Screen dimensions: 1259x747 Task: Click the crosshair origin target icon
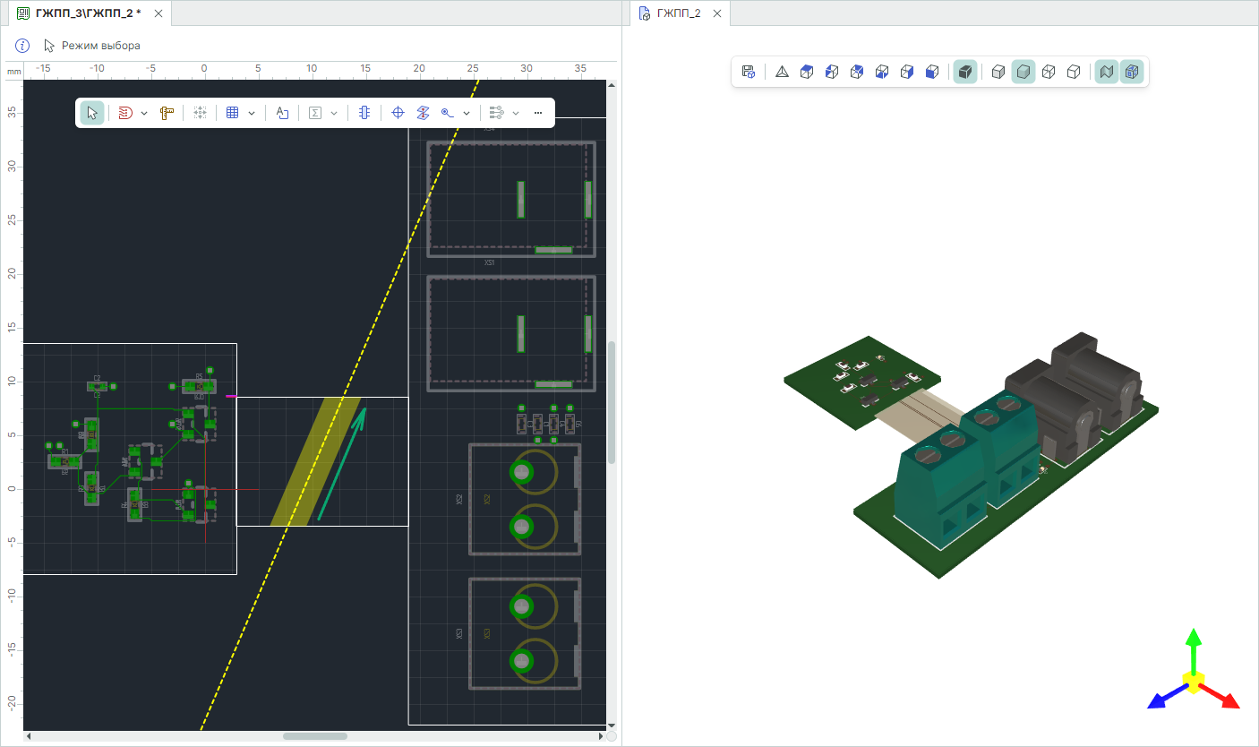(398, 113)
